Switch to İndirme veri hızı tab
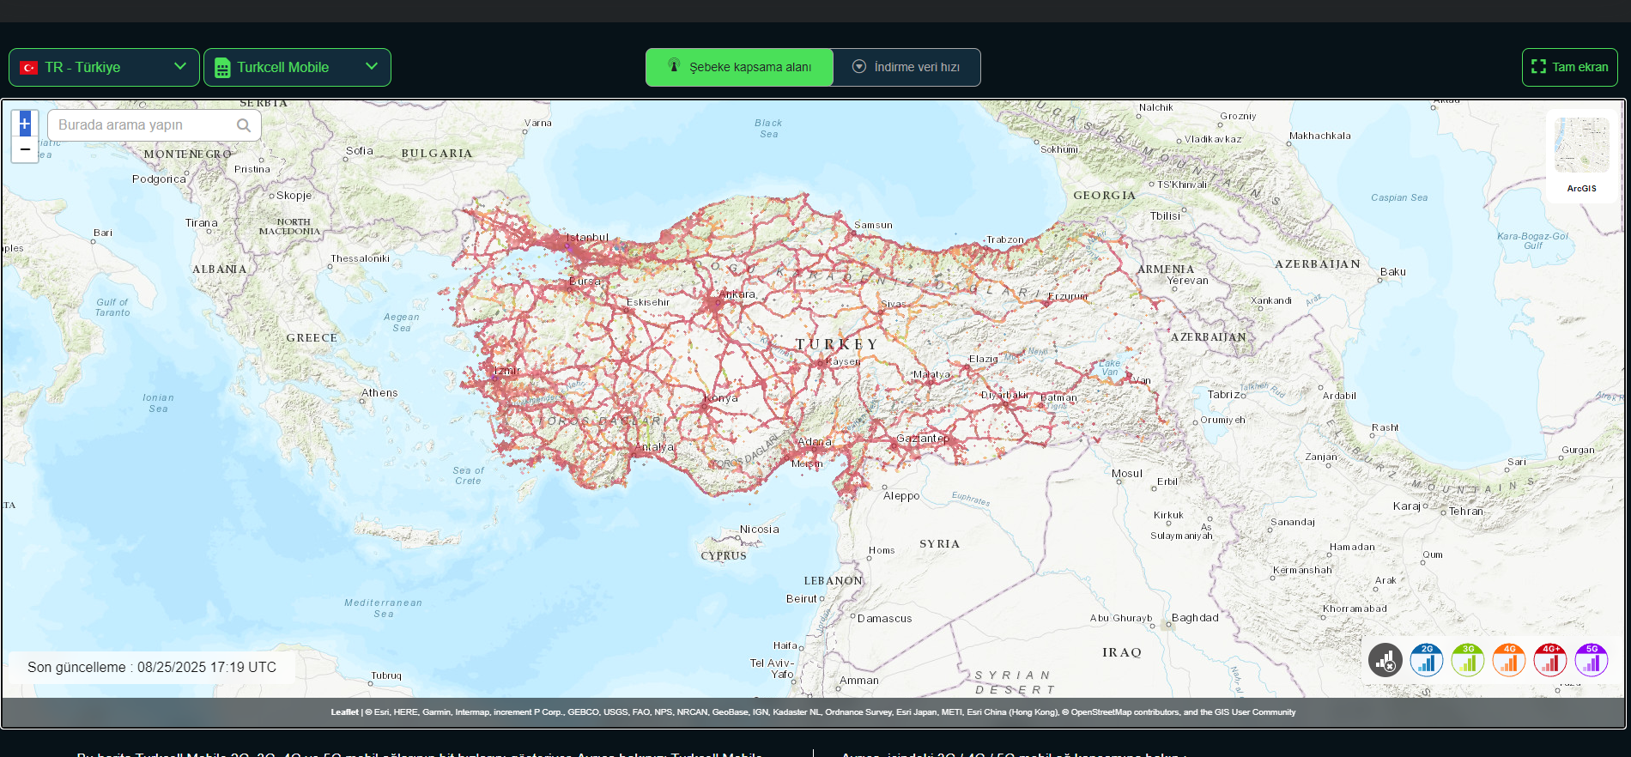This screenshot has width=1631, height=757. pyautogui.click(x=906, y=67)
